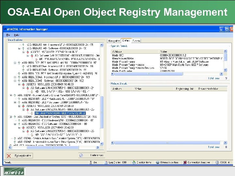235x176 pixels.
Task: Tick the box beside PDF NAV GPS Unit row
Action: (15, 63)
